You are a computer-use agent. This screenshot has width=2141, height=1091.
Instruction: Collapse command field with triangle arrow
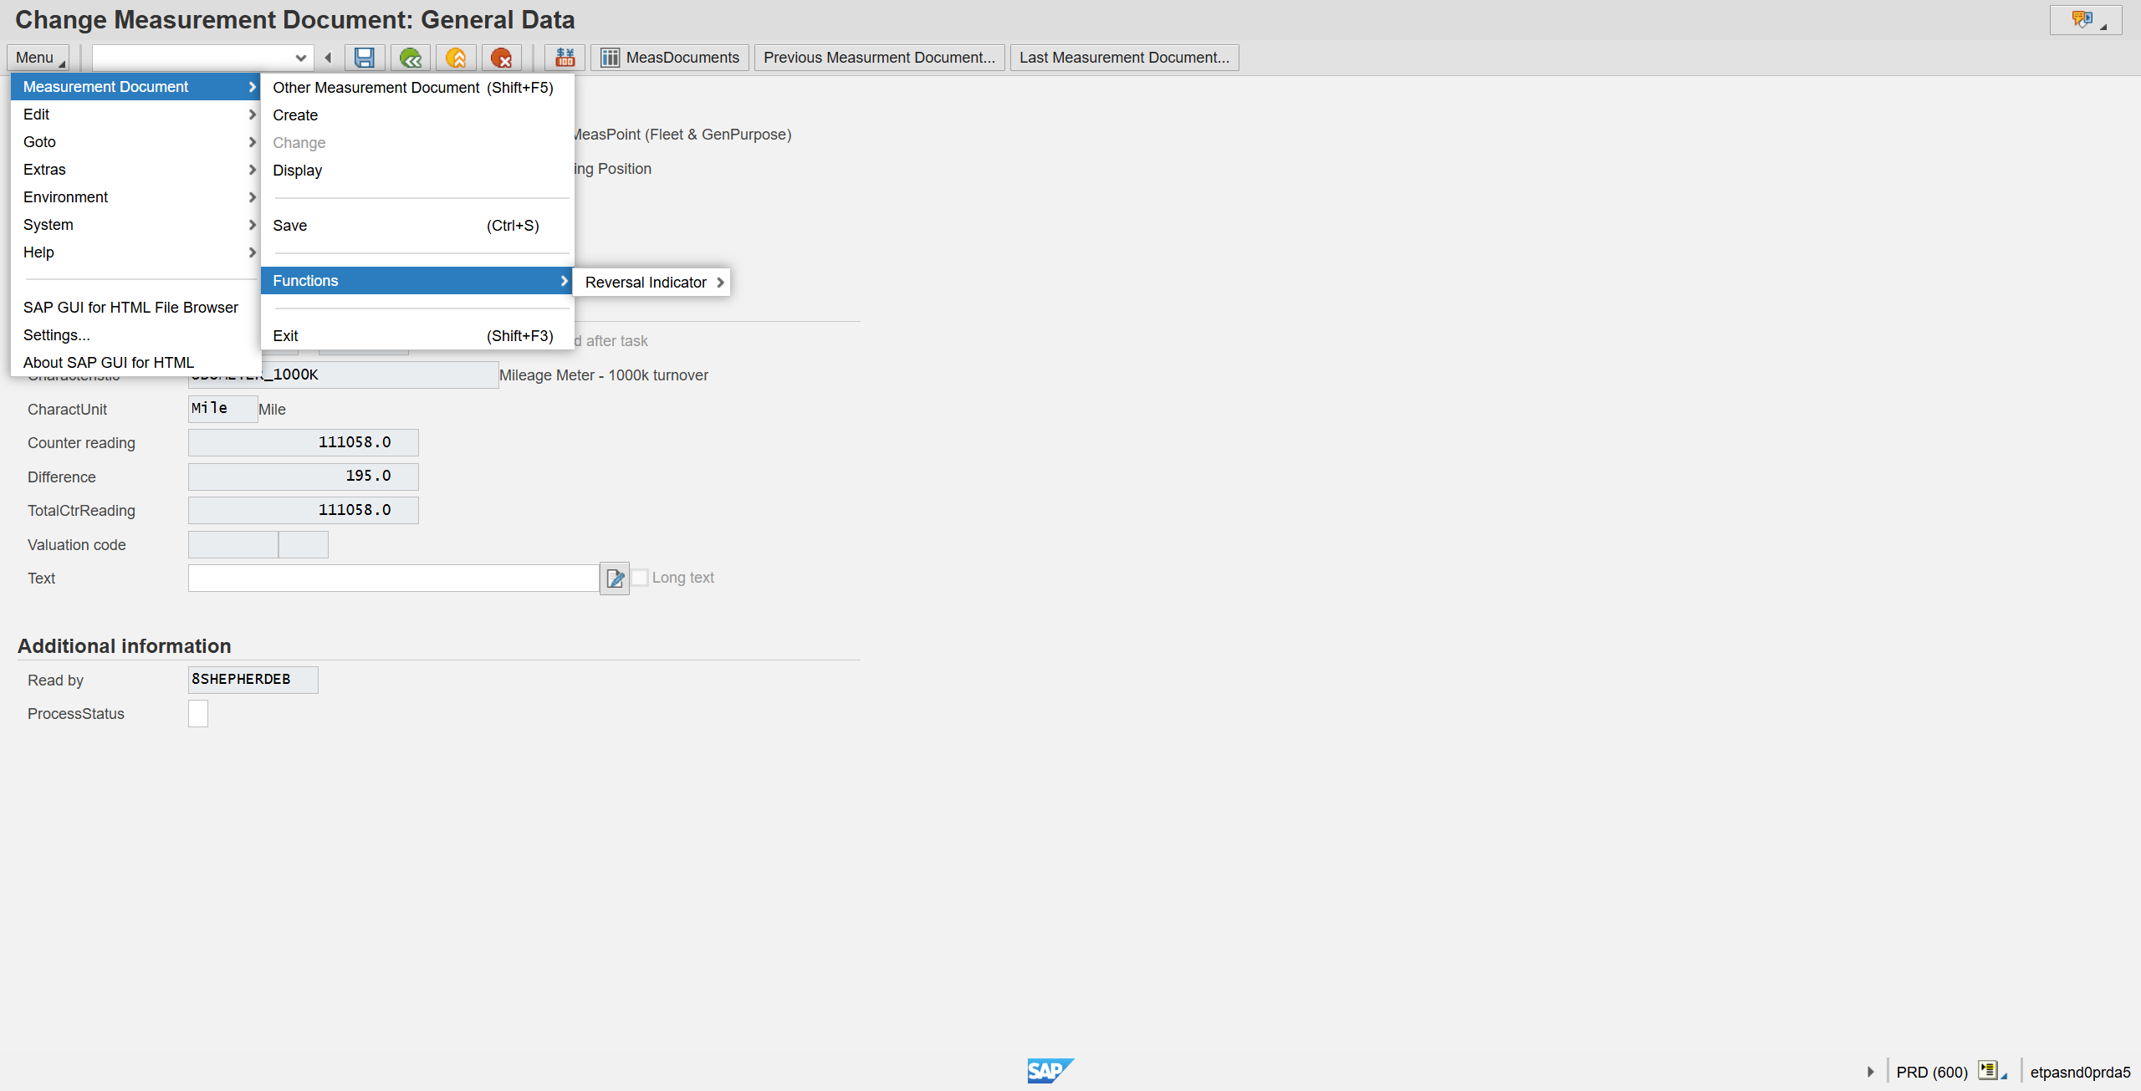(328, 58)
